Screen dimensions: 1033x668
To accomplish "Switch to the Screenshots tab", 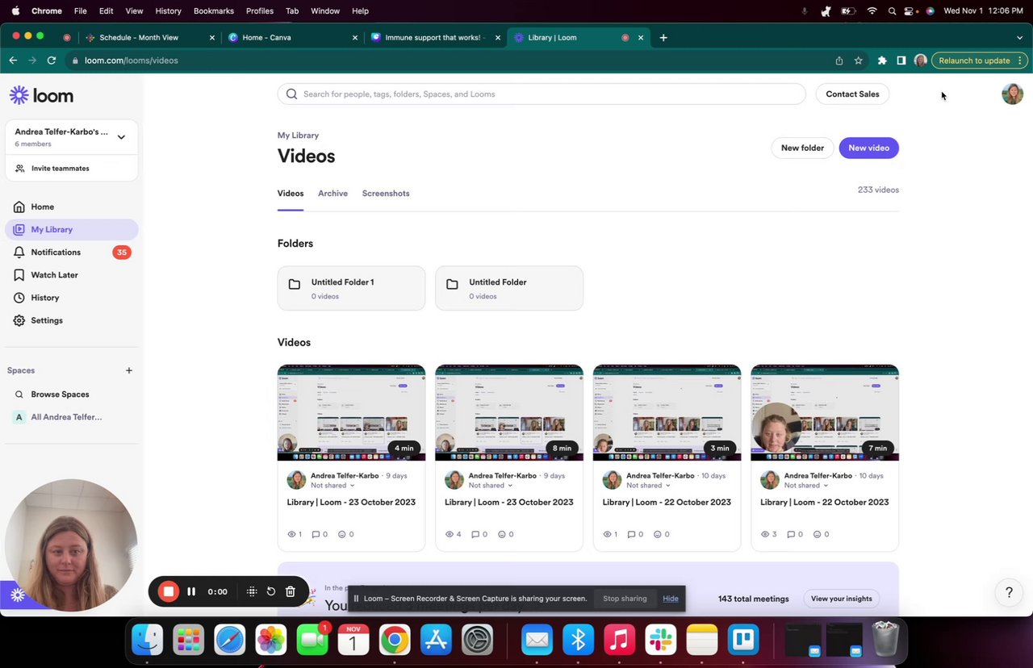I will (x=386, y=194).
